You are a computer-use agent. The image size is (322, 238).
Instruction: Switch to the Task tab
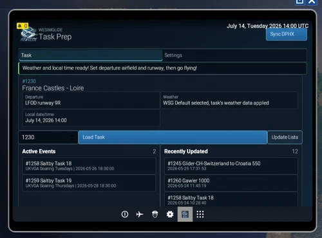tap(91, 55)
